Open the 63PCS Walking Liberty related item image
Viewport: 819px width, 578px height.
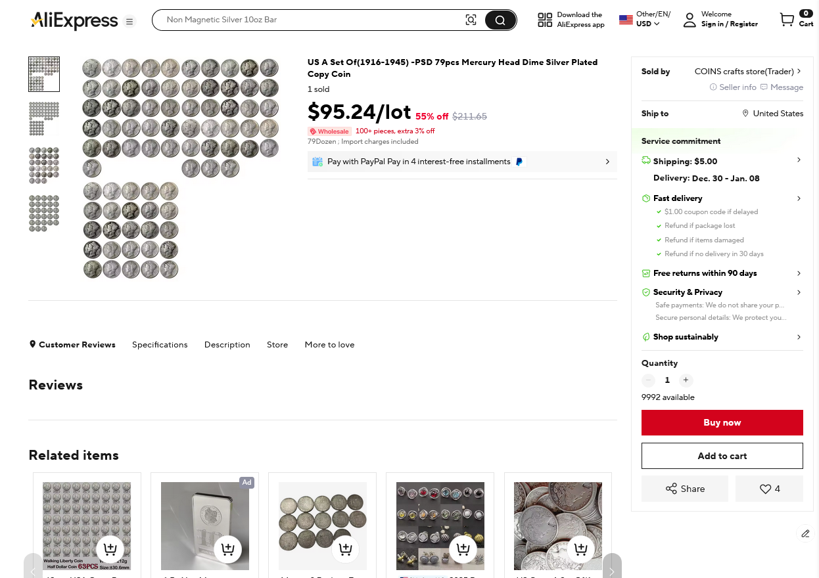(x=87, y=526)
